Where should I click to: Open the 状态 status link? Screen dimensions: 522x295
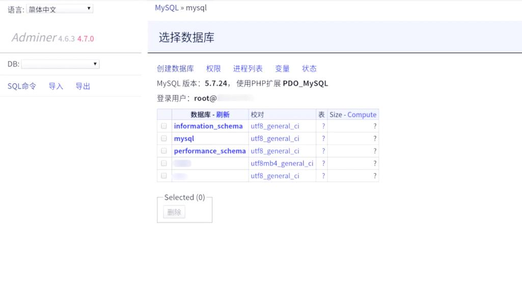[309, 69]
